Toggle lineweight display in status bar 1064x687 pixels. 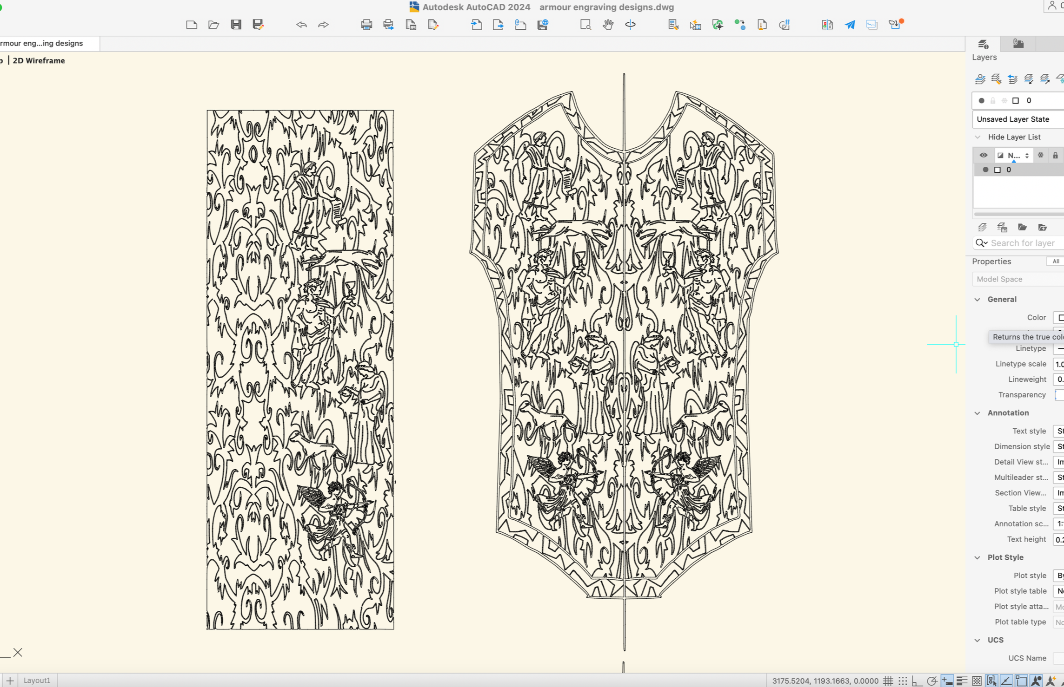coord(962,680)
